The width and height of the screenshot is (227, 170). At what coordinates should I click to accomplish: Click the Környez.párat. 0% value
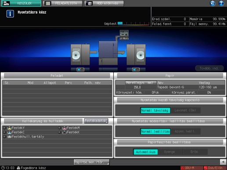point(209,93)
